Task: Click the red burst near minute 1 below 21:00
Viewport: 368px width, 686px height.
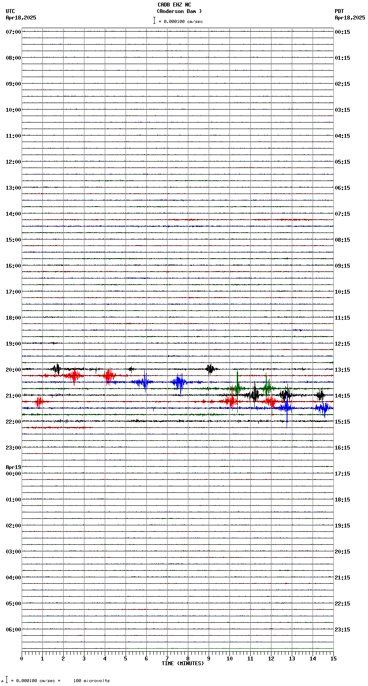Action: (x=39, y=402)
